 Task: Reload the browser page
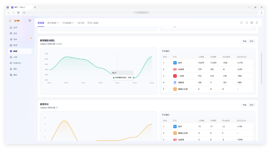click(x=18, y=13)
